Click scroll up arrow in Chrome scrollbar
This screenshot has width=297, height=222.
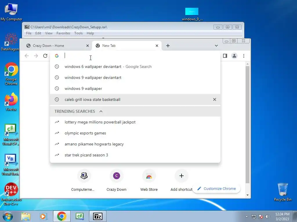pos(247,64)
